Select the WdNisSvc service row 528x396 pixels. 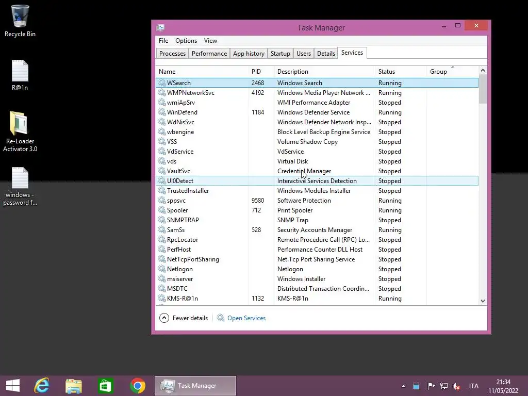pyautogui.click(x=317, y=122)
